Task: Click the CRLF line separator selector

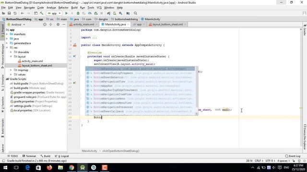Action: coord(259,161)
